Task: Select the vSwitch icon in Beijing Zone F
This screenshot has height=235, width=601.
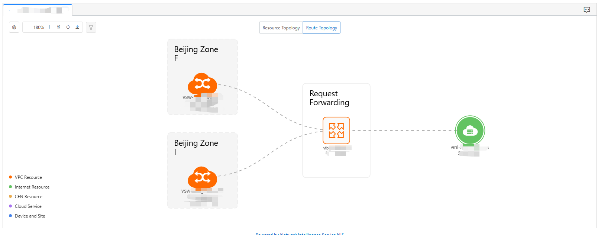Action: [202, 84]
